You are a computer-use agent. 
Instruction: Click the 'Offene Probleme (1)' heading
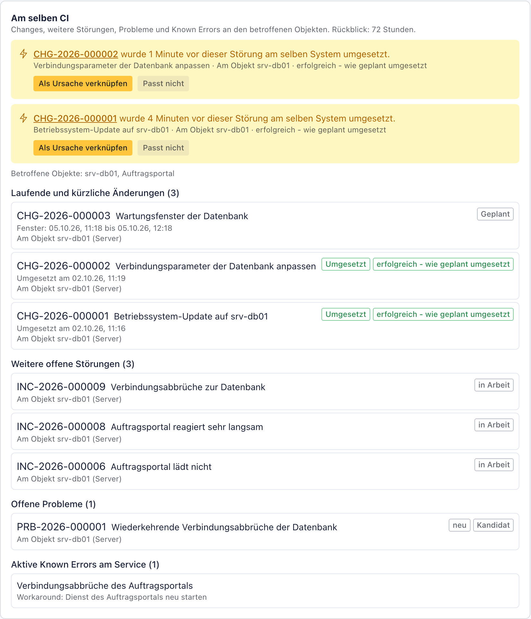pos(53,504)
